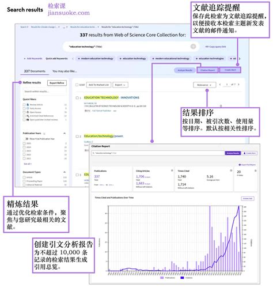Image resolution: width=273 pixels, height=288 pixels.
Task: Click the 1,706 citing articles total link
Action: point(140,176)
